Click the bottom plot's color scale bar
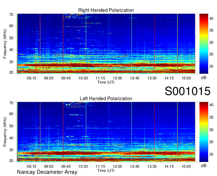 (x=204, y=132)
